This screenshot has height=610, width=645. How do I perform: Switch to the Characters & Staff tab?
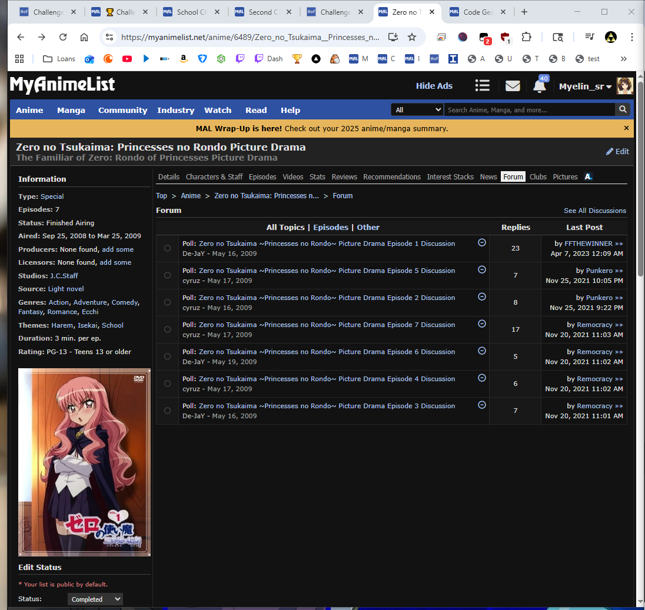click(214, 176)
